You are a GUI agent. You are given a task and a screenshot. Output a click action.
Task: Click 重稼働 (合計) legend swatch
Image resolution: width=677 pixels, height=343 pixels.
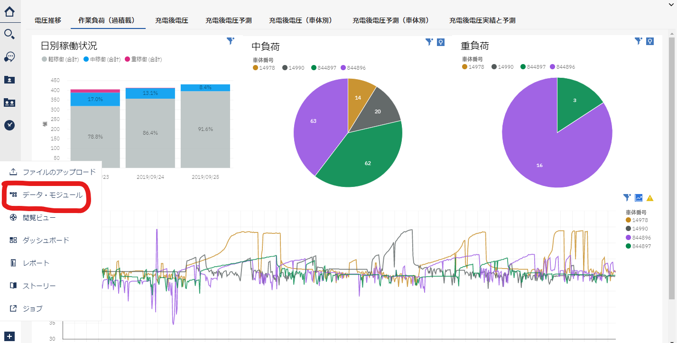pyautogui.click(x=128, y=59)
